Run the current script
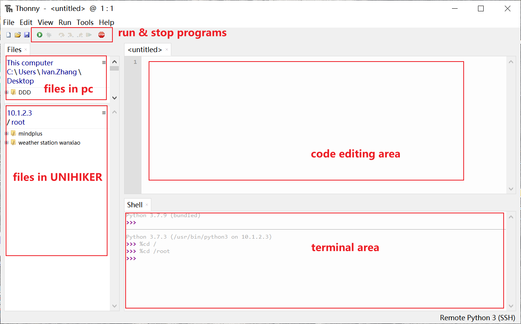This screenshot has width=521, height=324. coord(39,34)
